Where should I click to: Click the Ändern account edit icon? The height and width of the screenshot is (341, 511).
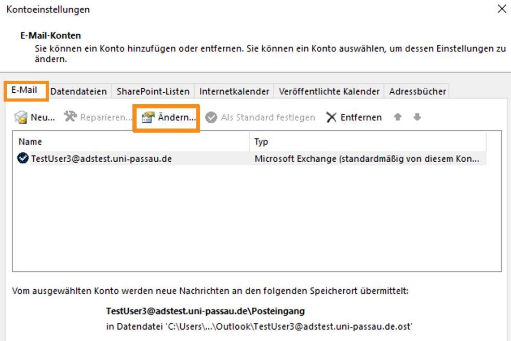[x=148, y=117]
